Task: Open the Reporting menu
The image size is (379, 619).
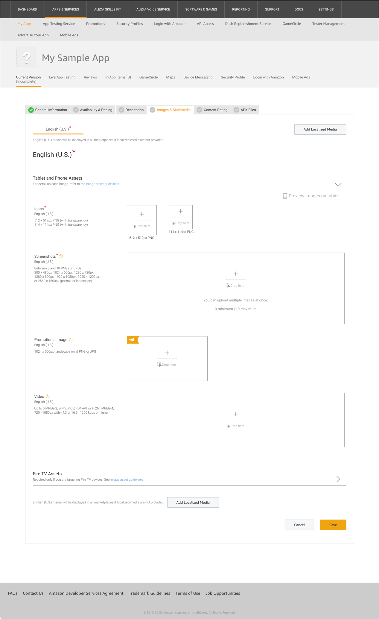Action: (241, 9)
